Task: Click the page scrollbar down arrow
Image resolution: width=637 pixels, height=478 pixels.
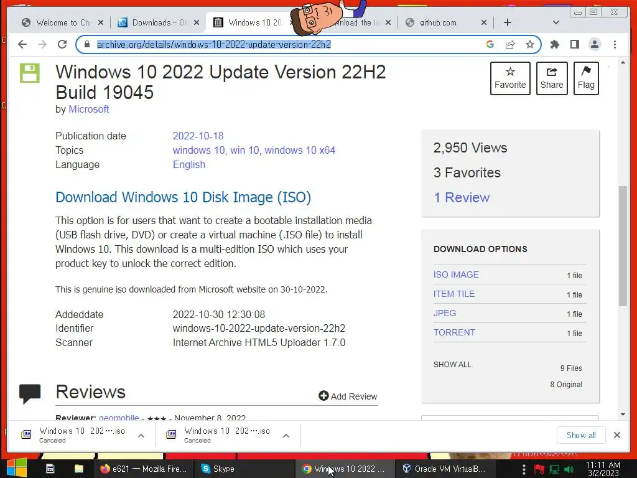Action: 623,415
